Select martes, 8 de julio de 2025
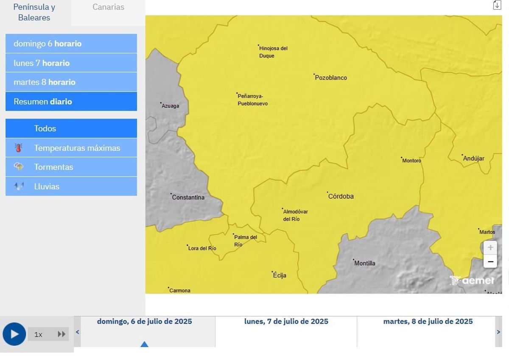The width and height of the screenshot is (509, 361). point(428,322)
